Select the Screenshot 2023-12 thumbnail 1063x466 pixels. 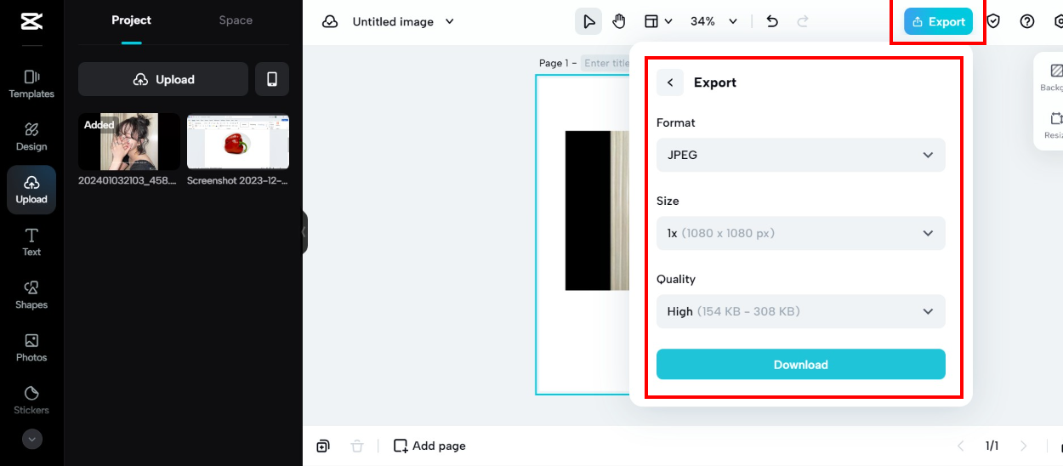pos(238,141)
